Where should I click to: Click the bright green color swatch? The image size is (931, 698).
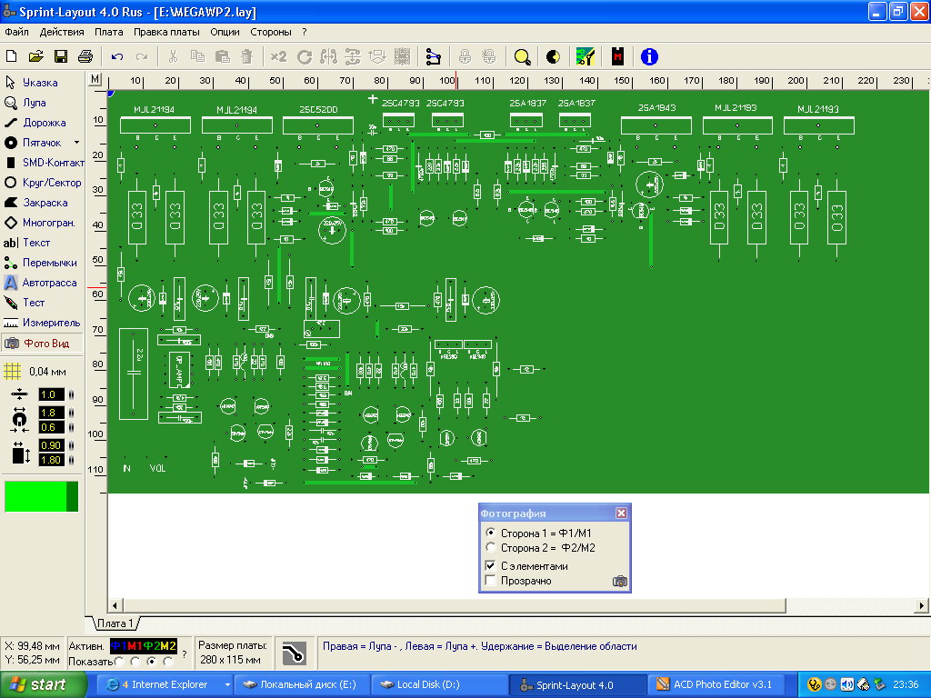tap(35, 496)
